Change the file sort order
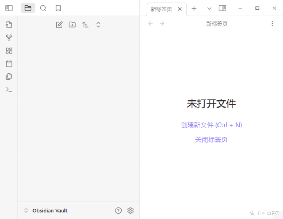The height and width of the screenshot is (219, 283). pyautogui.click(x=85, y=25)
